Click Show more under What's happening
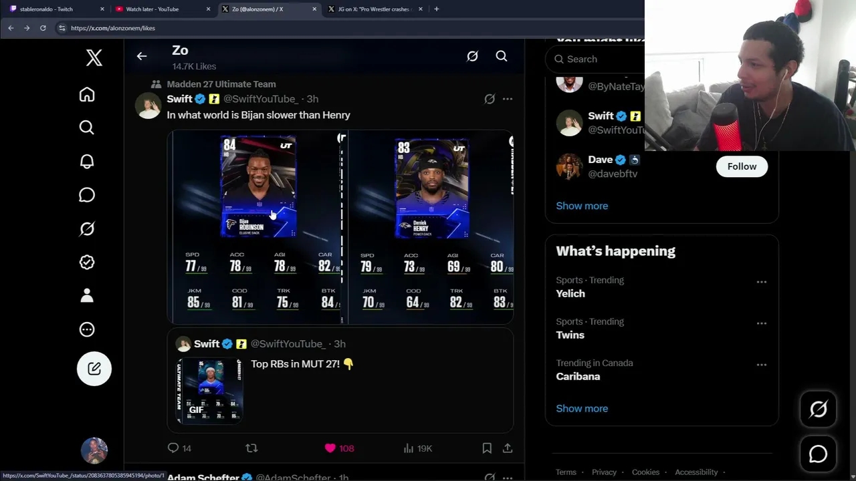The height and width of the screenshot is (481, 856). click(582, 408)
